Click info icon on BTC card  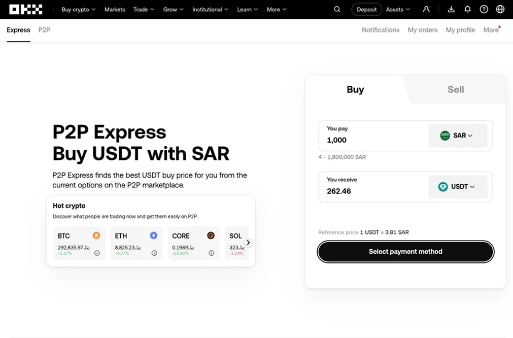97,253
